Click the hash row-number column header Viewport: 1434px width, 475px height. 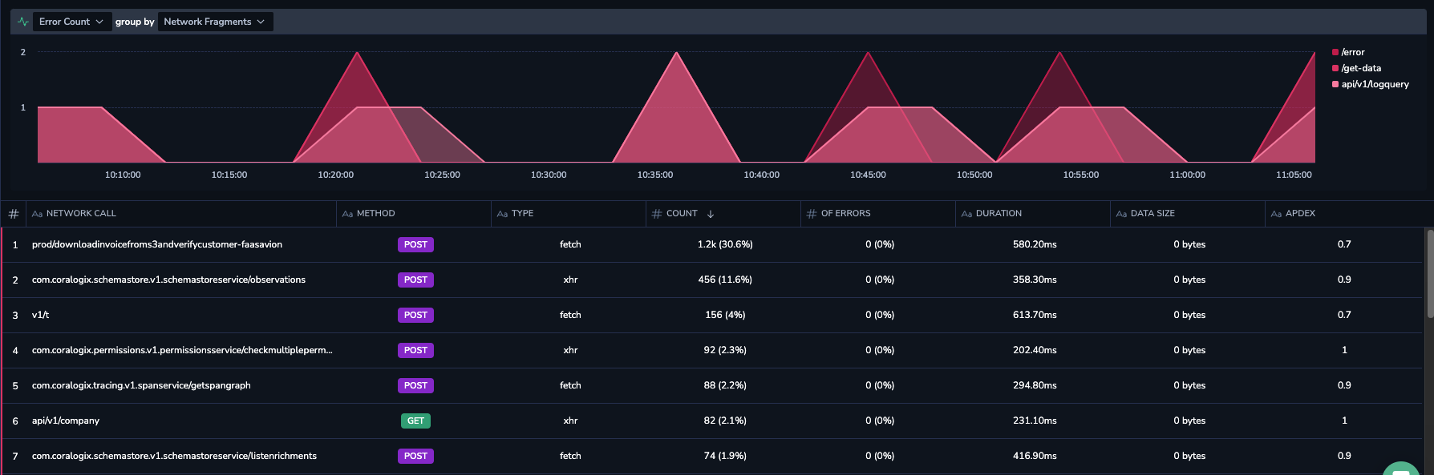[14, 214]
